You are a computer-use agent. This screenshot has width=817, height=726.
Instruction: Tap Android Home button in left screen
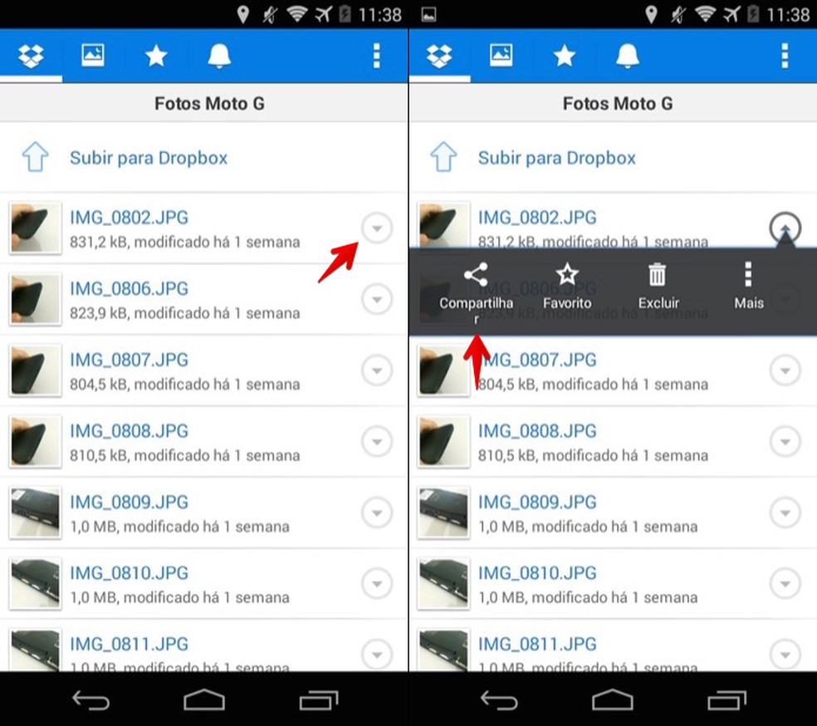tap(203, 700)
